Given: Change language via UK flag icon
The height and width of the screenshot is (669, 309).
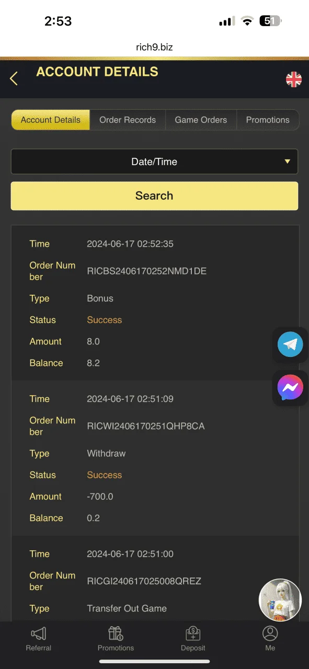Looking at the screenshot, I should 294,79.
